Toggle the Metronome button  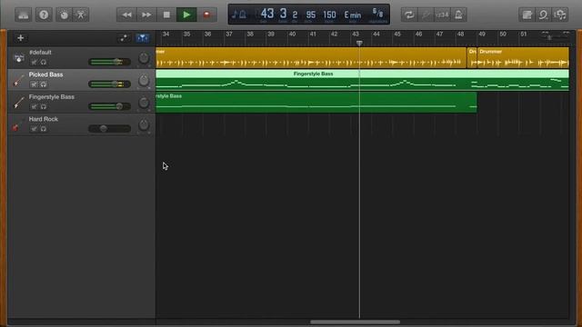click(458, 15)
